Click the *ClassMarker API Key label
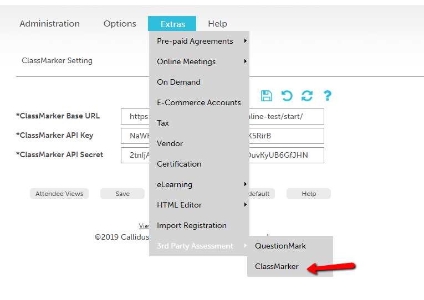The image size is (424, 300). click(55, 135)
